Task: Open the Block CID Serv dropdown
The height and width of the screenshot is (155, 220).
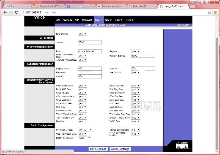Action: tap(136, 86)
